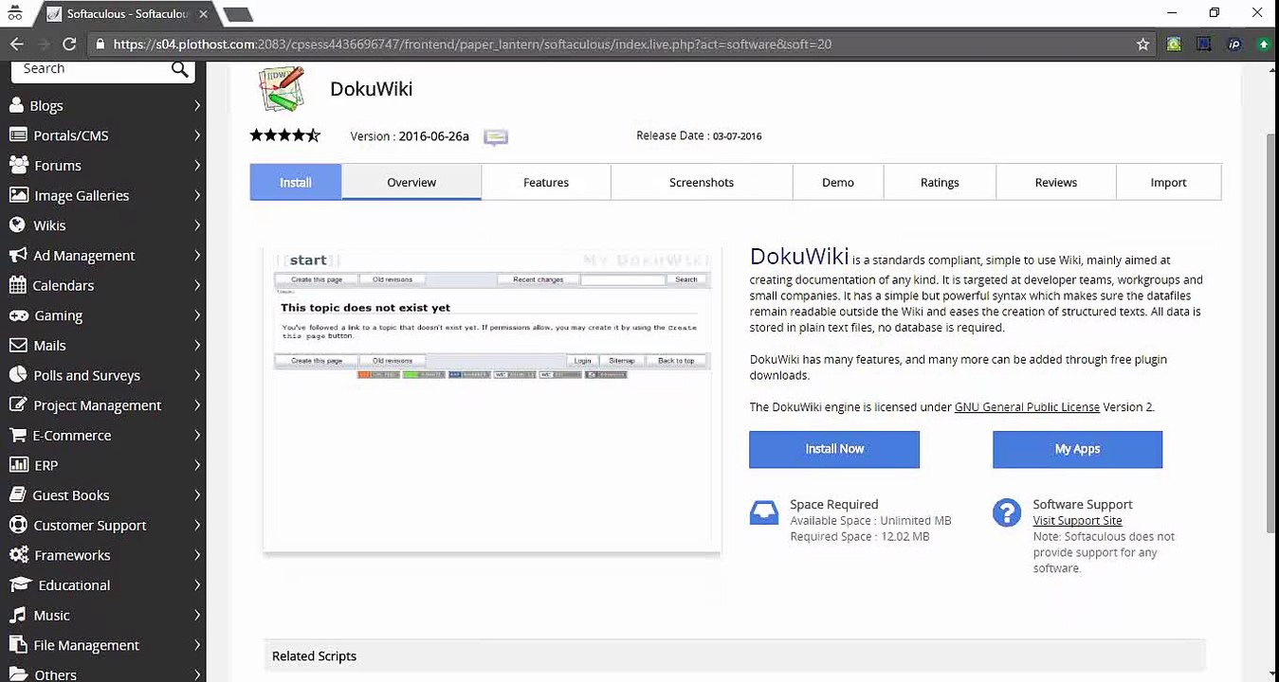Viewport: 1279px width, 682px height.
Task: Click the Required Space 12.02 MB text
Action: pyautogui.click(x=859, y=537)
